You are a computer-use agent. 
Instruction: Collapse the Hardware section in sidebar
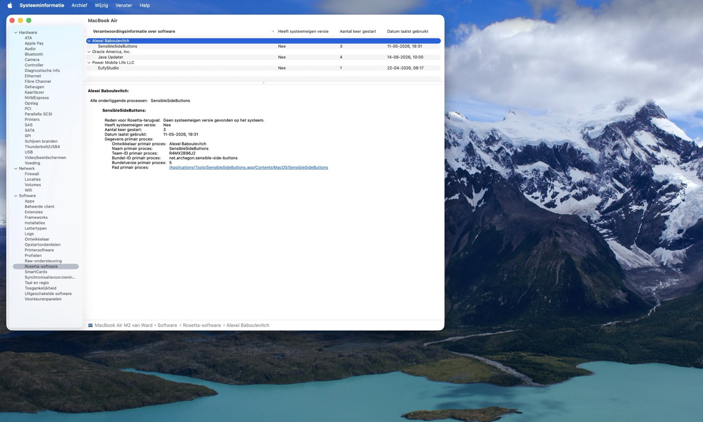[x=15, y=32]
